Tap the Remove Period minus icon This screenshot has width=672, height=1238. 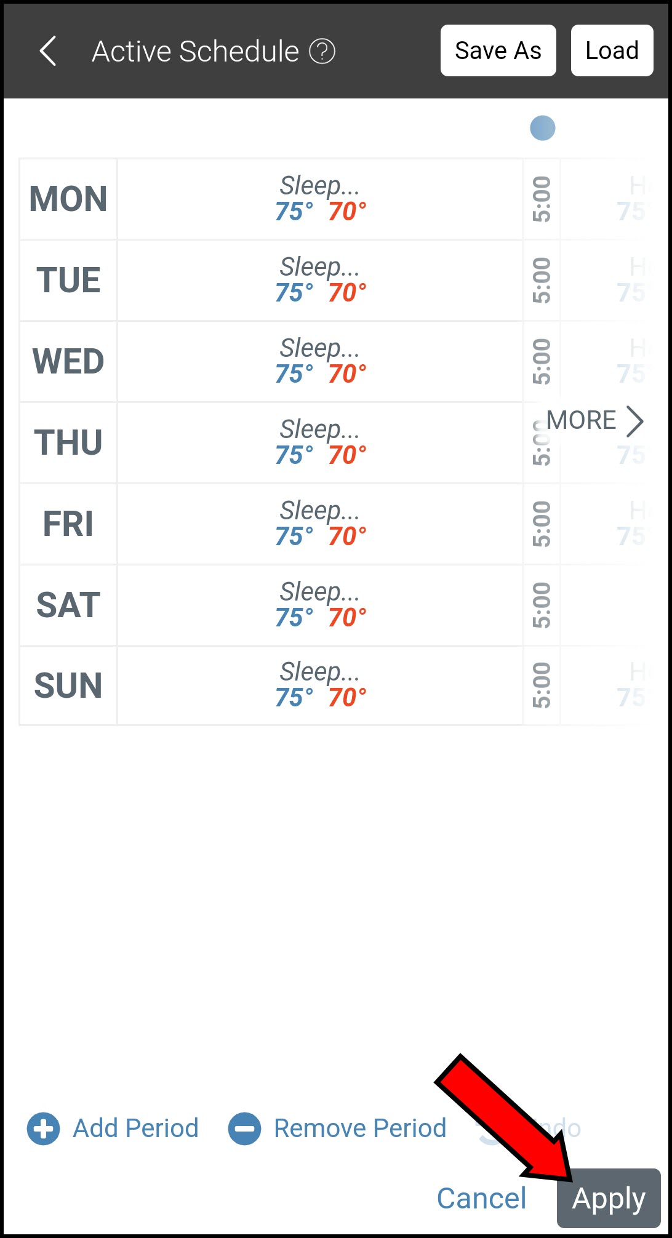click(244, 1129)
